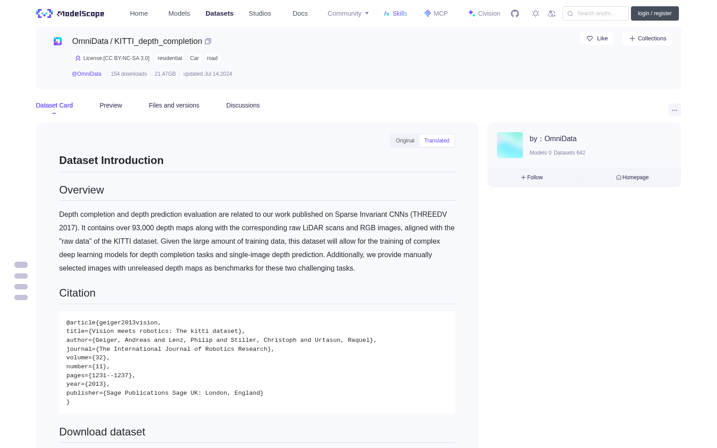717x448 pixels.
Task: Like this dataset with heart button
Action: click(x=596, y=39)
